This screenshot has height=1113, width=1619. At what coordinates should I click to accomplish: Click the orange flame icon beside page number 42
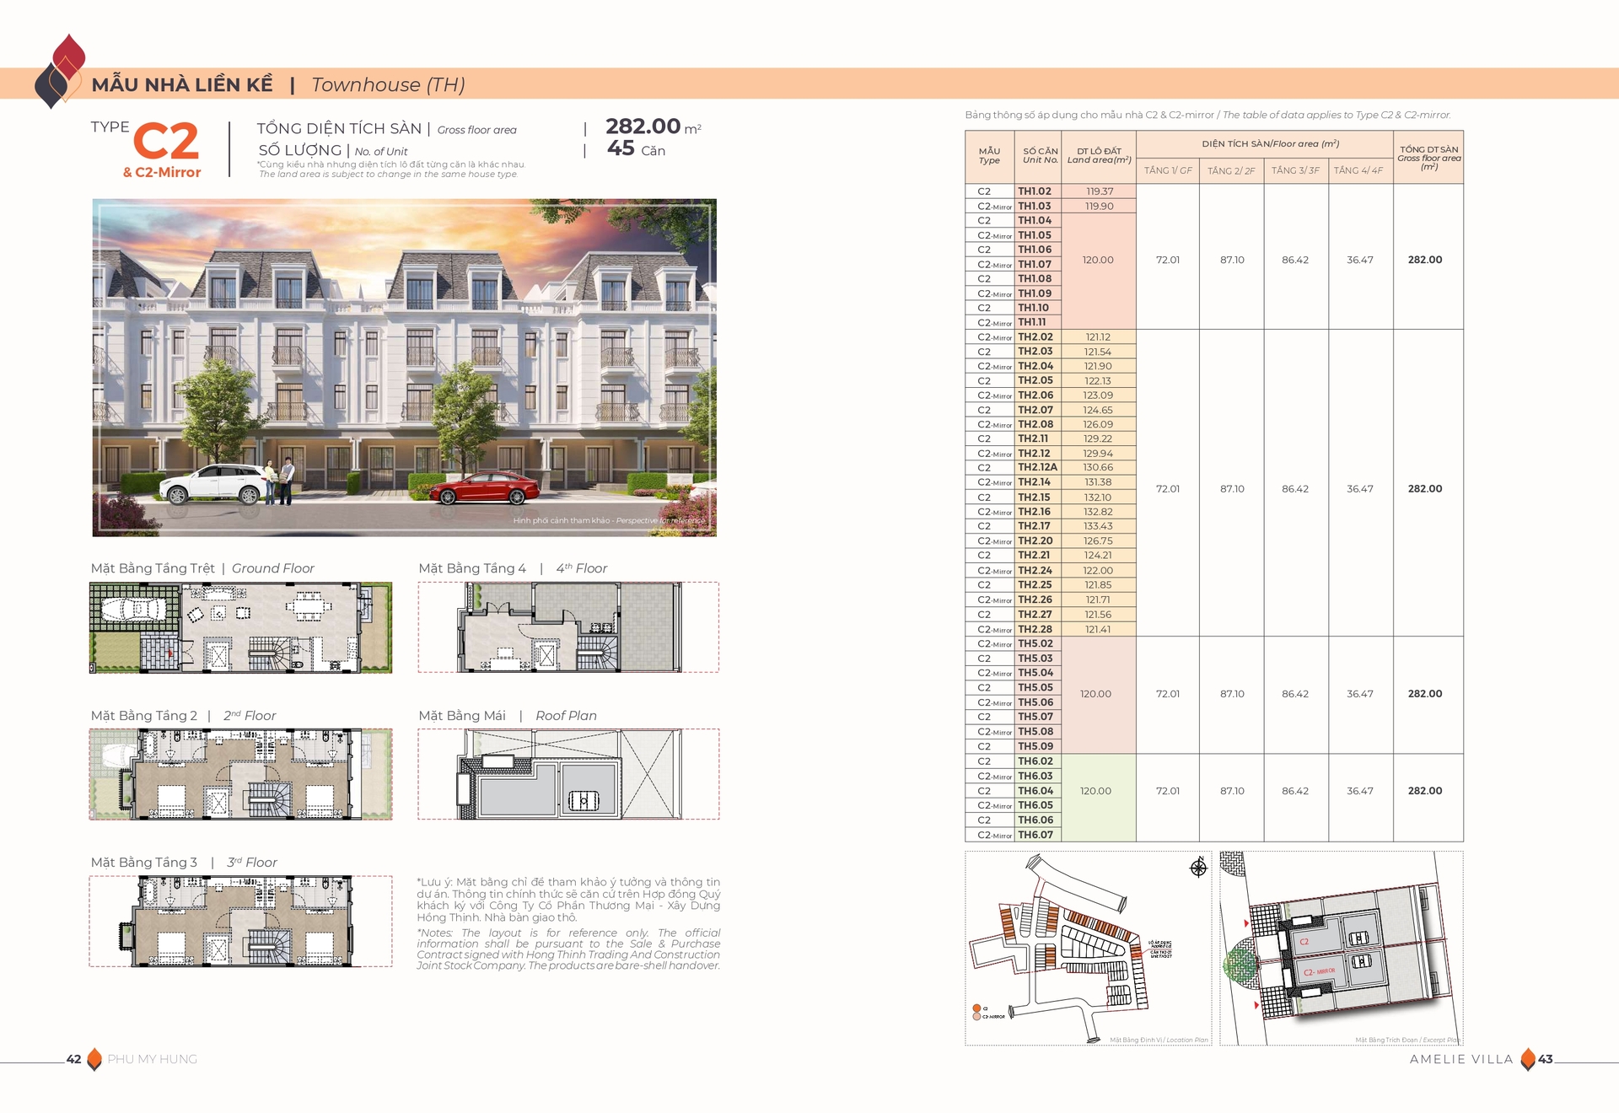coord(94,1059)
